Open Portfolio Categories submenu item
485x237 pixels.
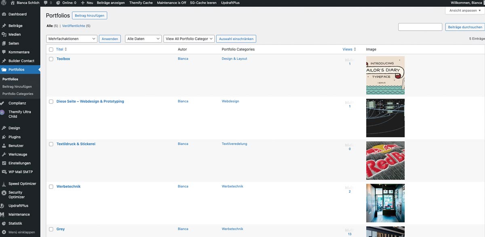18,94
